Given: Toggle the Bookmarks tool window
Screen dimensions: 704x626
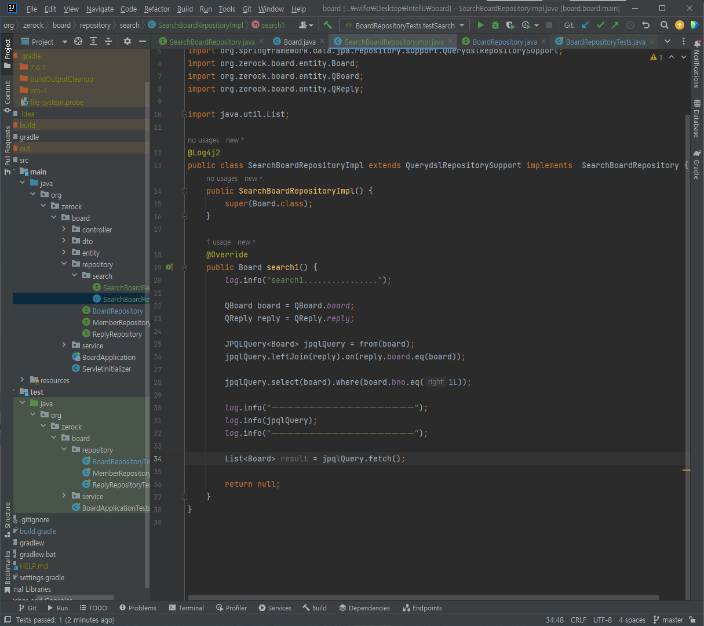Looking at the screenshot, I should pyautogui.click(x=7, y=571).
